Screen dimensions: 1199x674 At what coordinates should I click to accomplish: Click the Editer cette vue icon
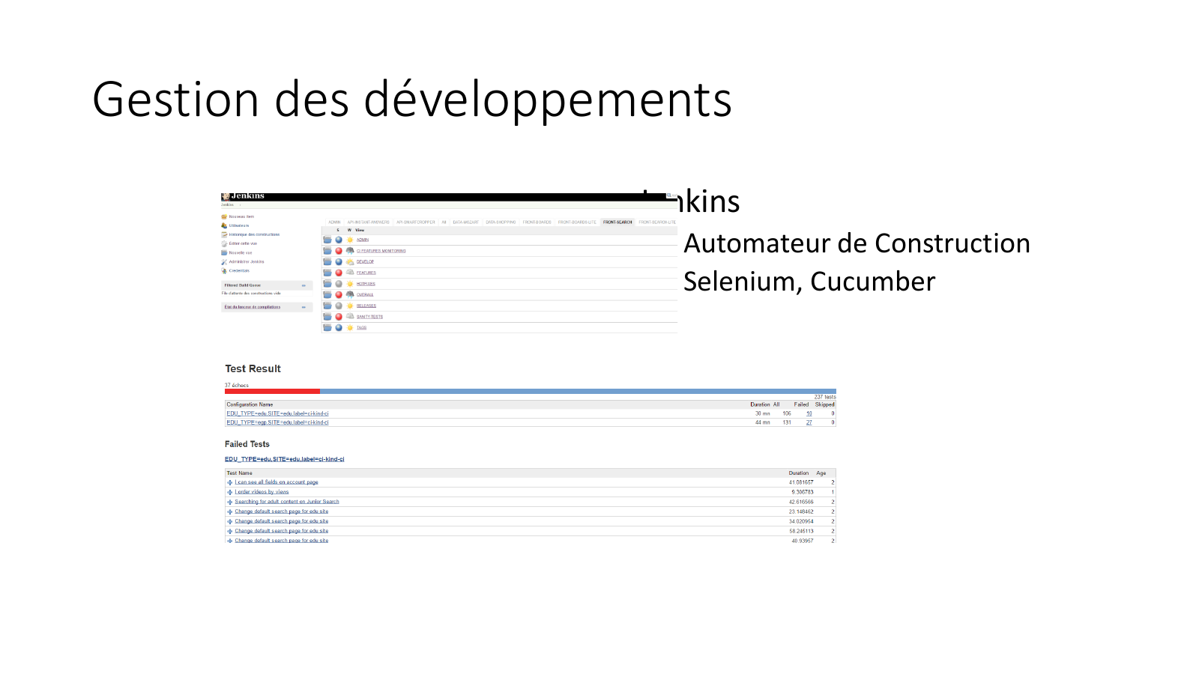[x=224, y=243]
